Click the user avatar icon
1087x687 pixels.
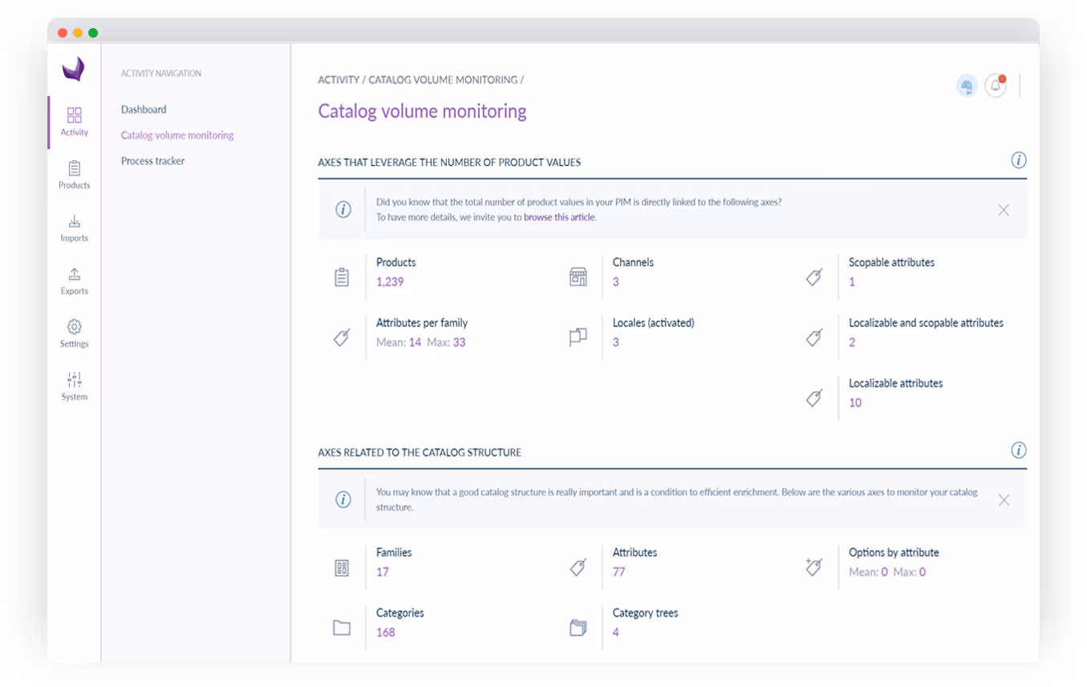[x=967, y=86]
